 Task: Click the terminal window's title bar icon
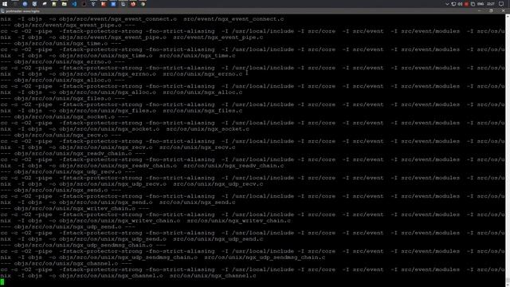(2, 11)
